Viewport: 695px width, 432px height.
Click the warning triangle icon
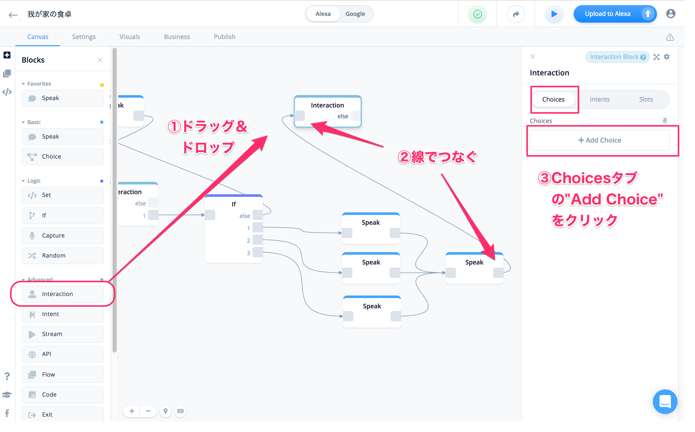coord(670,37)
